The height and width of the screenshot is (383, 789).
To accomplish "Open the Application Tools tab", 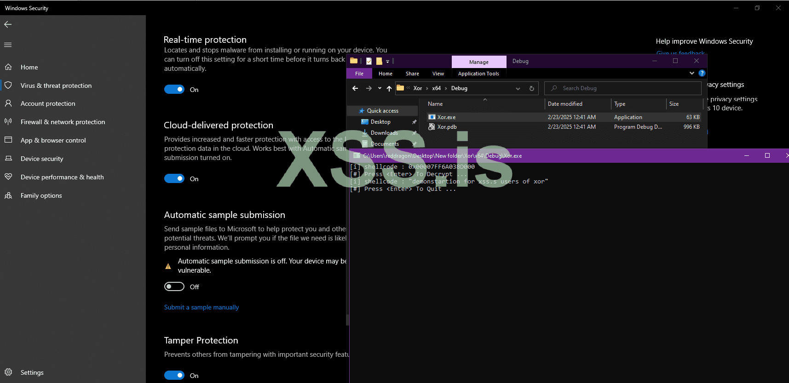I will coord(478,74).
